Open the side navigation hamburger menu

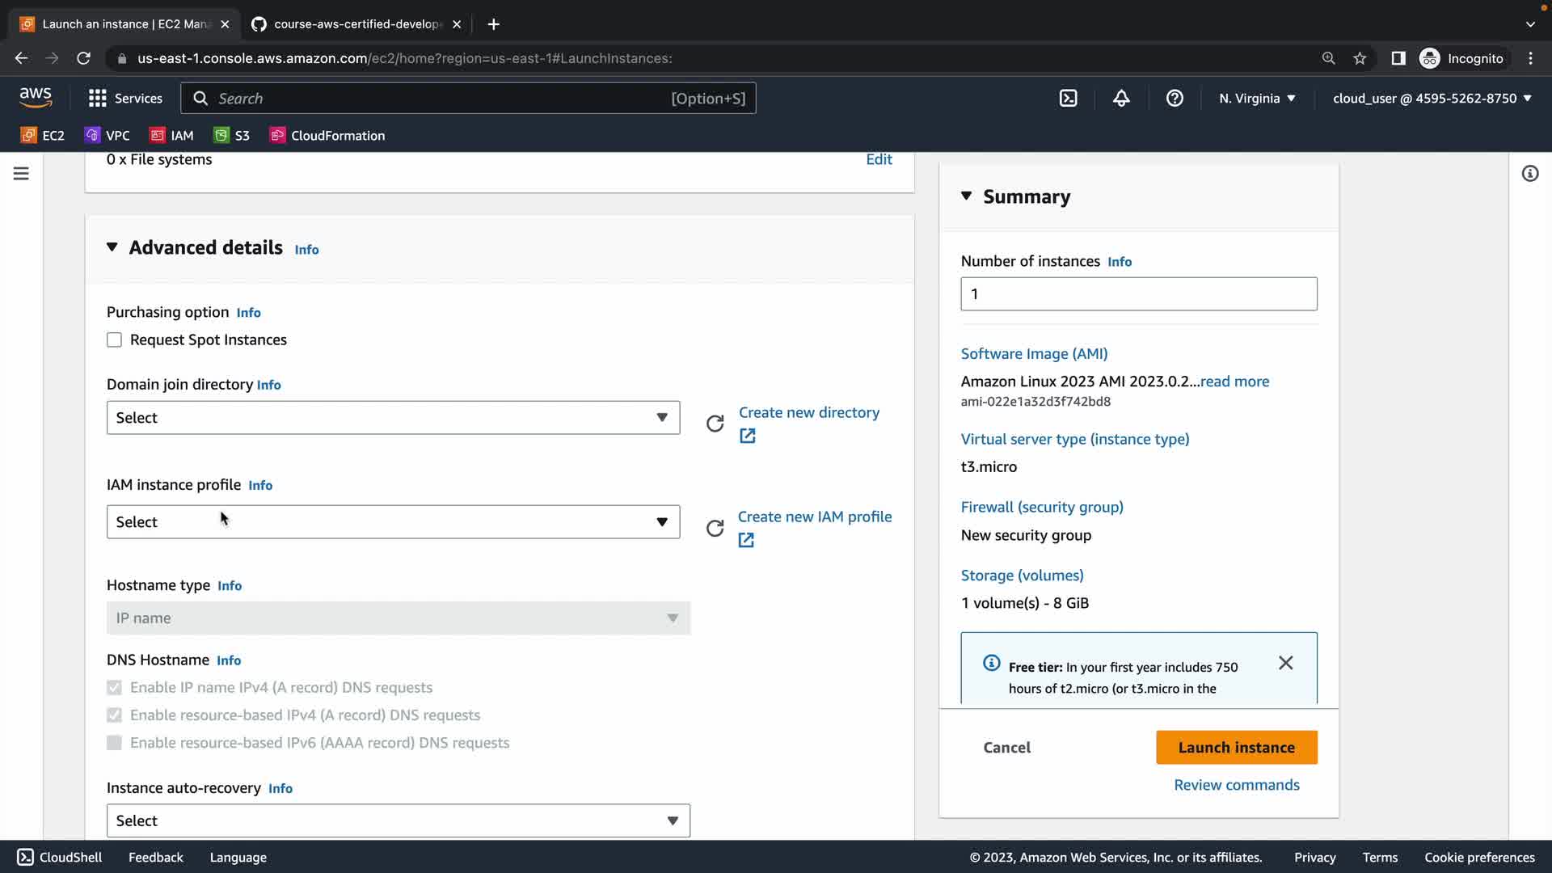tap(21, 174)
